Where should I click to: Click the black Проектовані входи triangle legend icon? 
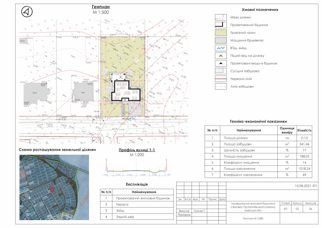pos(221,63)
